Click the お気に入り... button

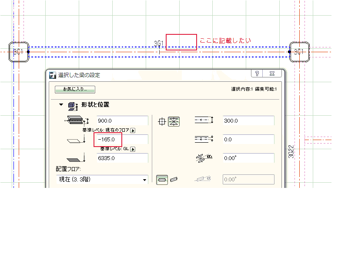[75, 90]
